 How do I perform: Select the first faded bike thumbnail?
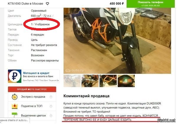pos(72,81)
